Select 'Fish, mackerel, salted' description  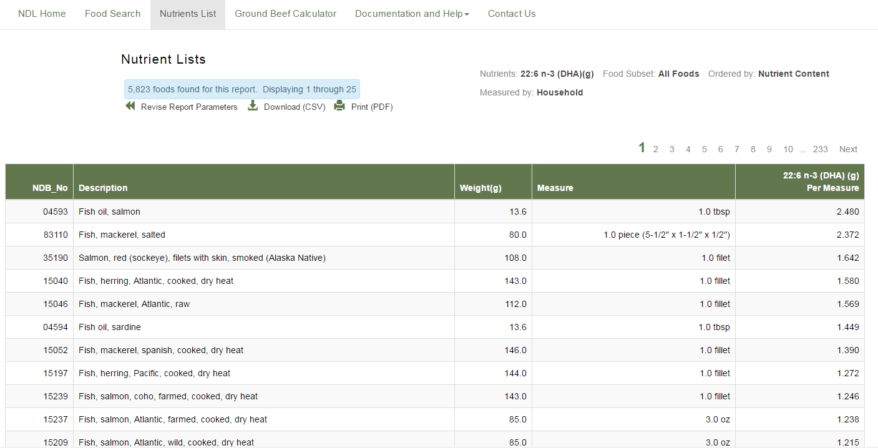(x=122, y=235)
